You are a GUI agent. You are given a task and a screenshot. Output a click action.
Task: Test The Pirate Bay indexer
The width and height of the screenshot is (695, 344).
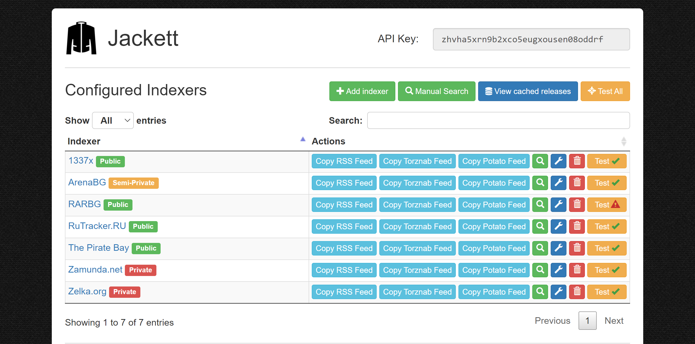coord(607,248)
